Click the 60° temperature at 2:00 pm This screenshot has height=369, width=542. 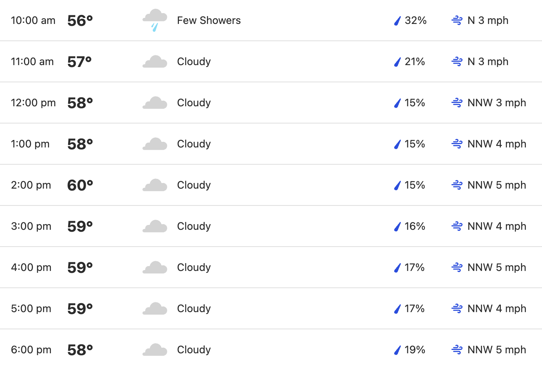click(x=80, y=185)
